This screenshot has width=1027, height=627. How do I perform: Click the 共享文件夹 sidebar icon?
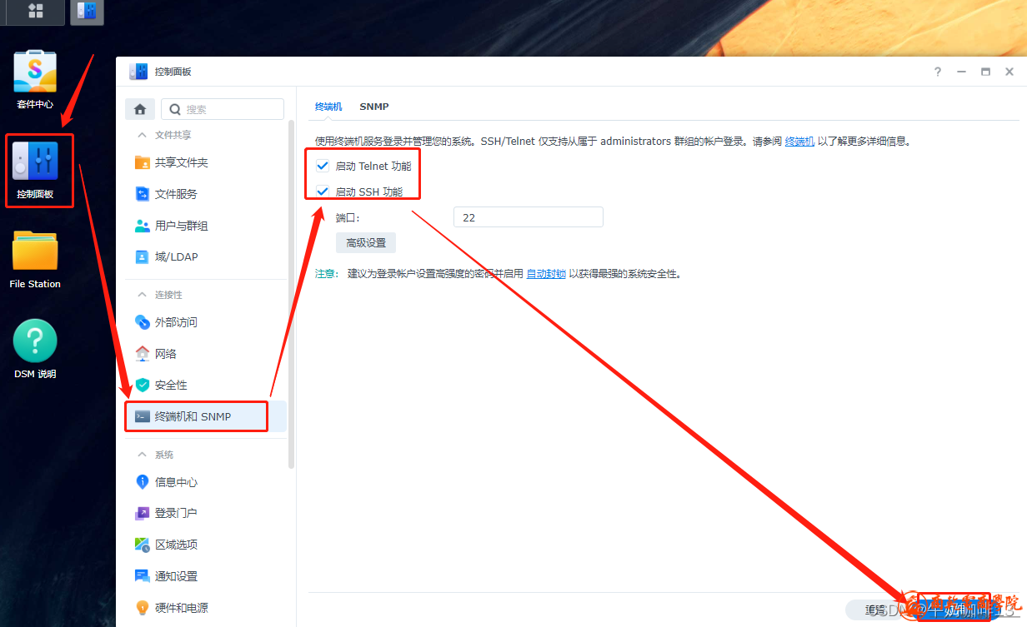point(143,162)
